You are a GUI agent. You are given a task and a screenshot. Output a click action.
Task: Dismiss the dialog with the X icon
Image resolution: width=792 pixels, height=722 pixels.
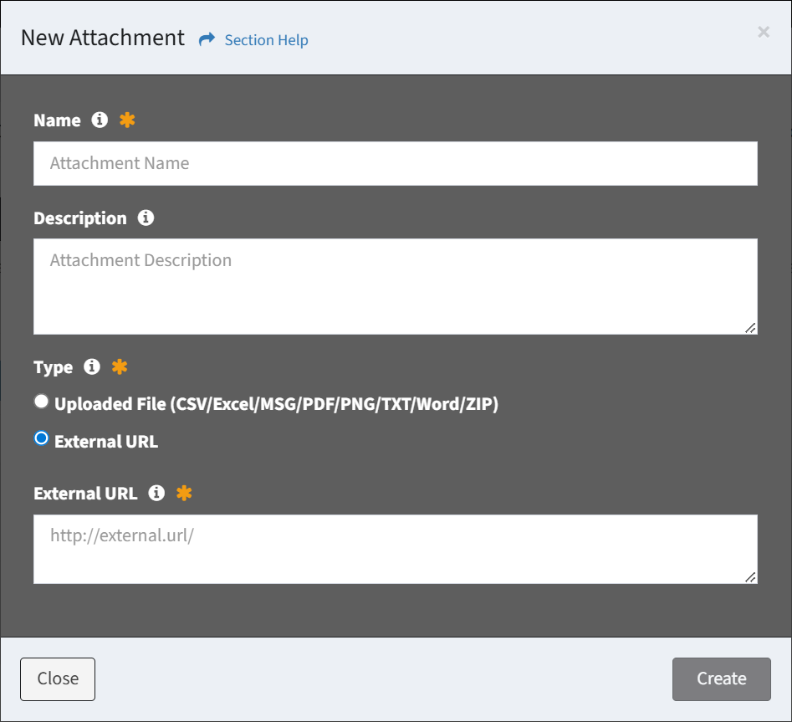click(x=763, y=32)
